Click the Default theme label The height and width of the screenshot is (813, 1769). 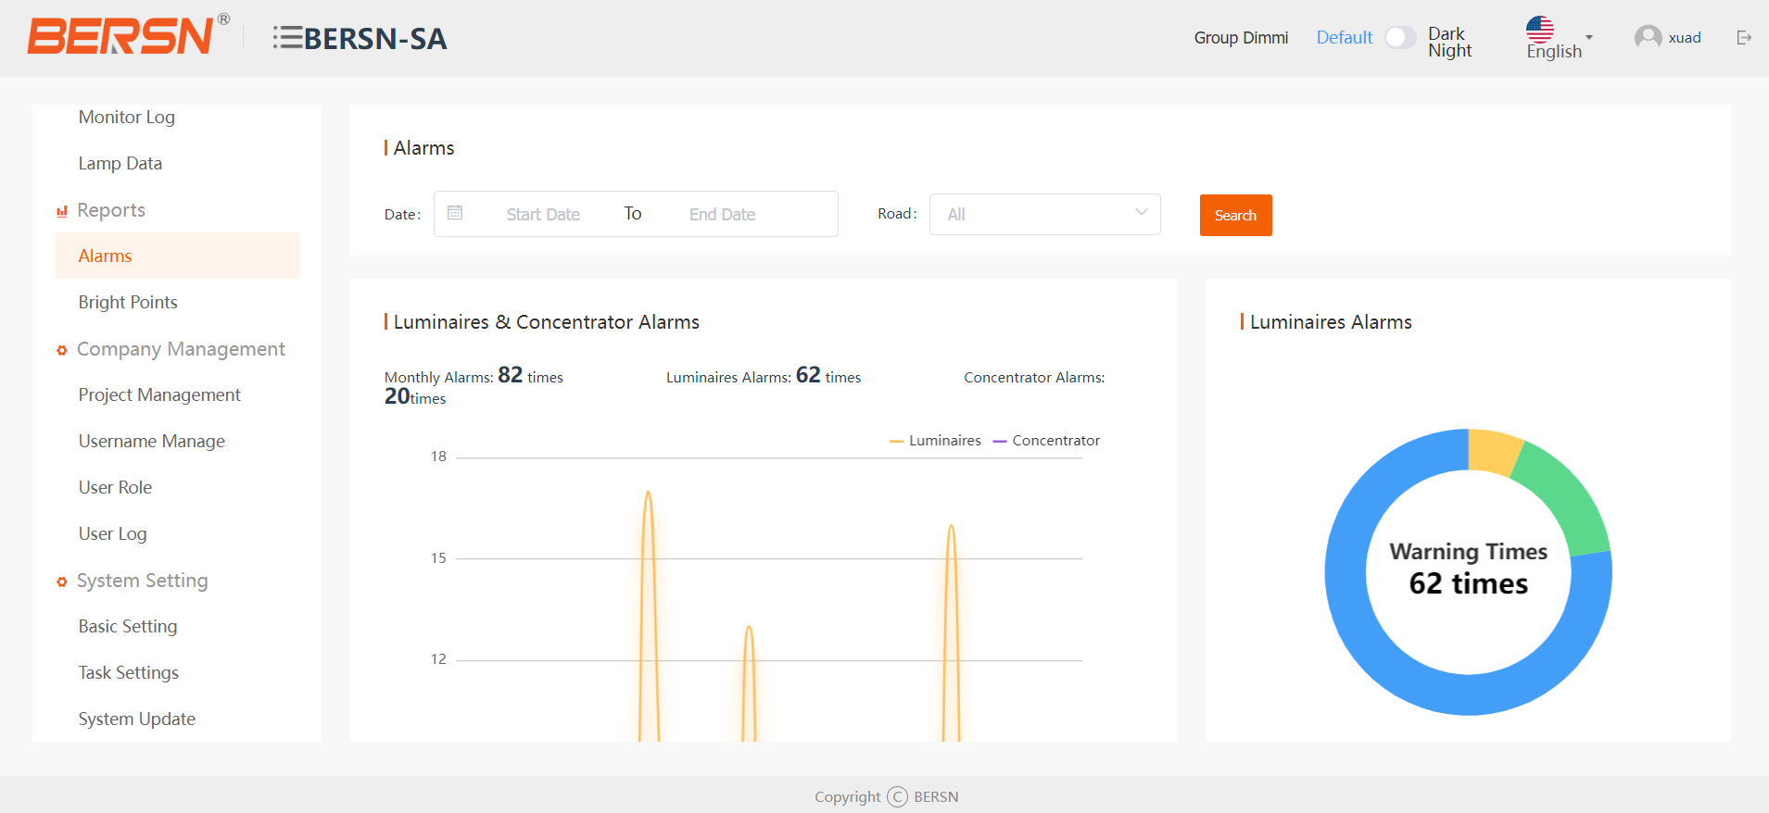click(x=1344, y=38)
